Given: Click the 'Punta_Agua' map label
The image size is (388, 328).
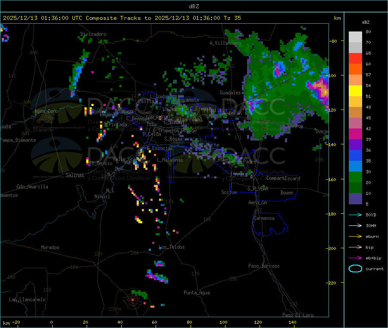Looking at the screenshot, I should pyautogui.click(x=197, y=293).
